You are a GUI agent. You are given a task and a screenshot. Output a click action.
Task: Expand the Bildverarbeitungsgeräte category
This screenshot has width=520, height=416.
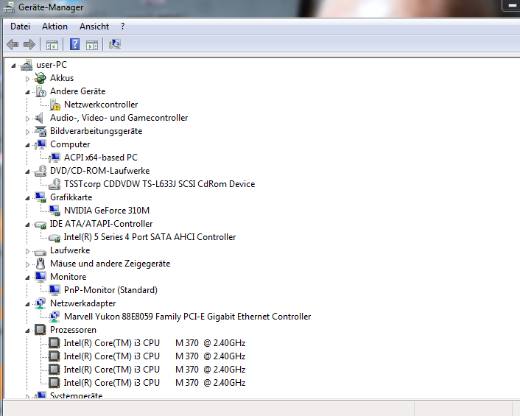click(27, 132)
